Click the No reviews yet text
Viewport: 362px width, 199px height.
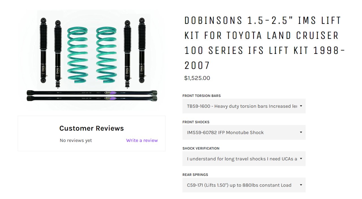pyautogui.click(x=76, y=140)
